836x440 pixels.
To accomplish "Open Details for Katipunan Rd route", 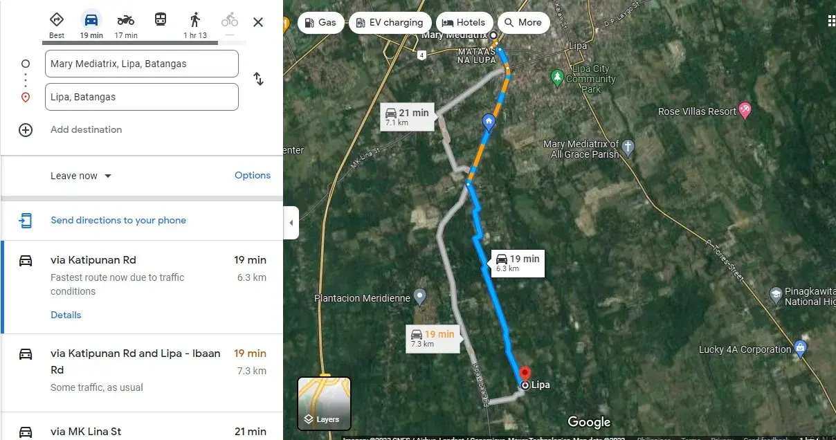I will [x=66, y=315].
